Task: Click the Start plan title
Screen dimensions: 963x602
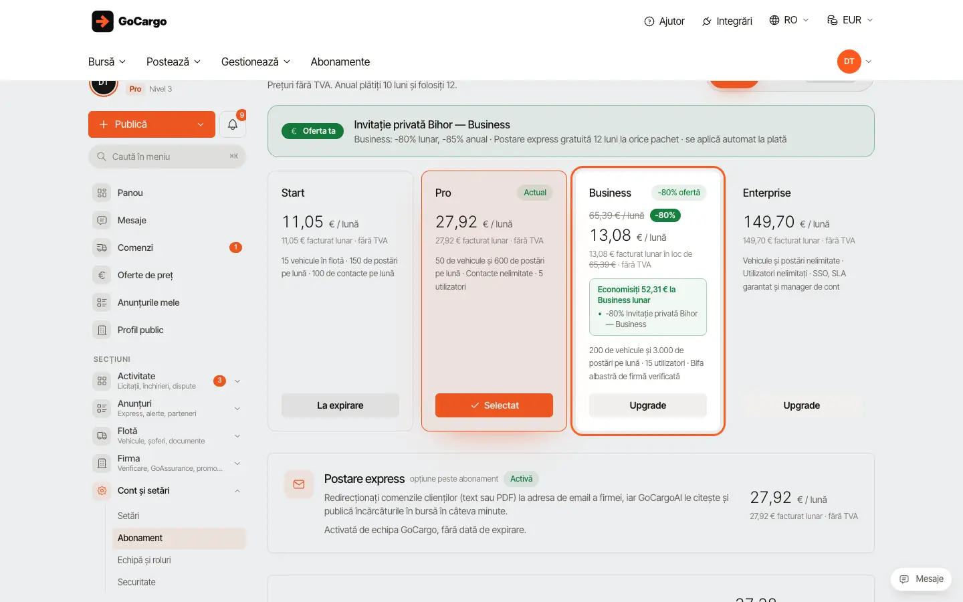Action: coord(293,193)
